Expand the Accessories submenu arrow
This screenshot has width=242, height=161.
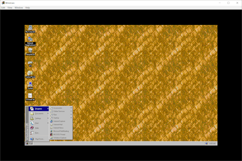coord(71,108)
